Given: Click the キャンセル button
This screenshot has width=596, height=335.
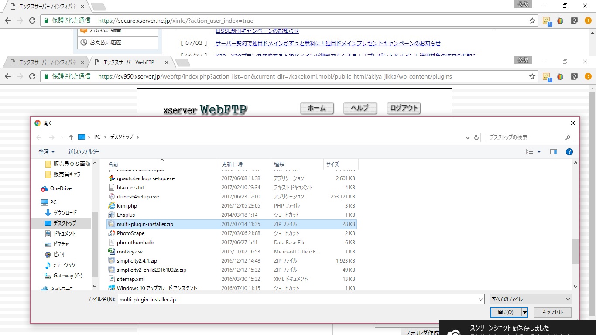Looking at the screenshot, I should point(553,312).
